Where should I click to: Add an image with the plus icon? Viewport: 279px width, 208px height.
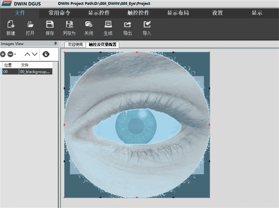(x=3, y=54)
